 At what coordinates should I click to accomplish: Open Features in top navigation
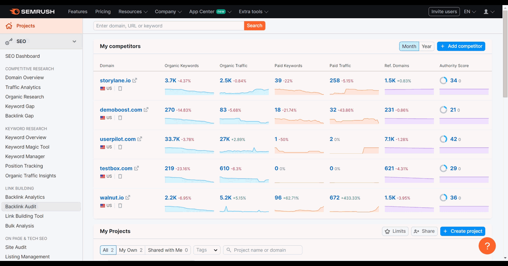point(78,12)
